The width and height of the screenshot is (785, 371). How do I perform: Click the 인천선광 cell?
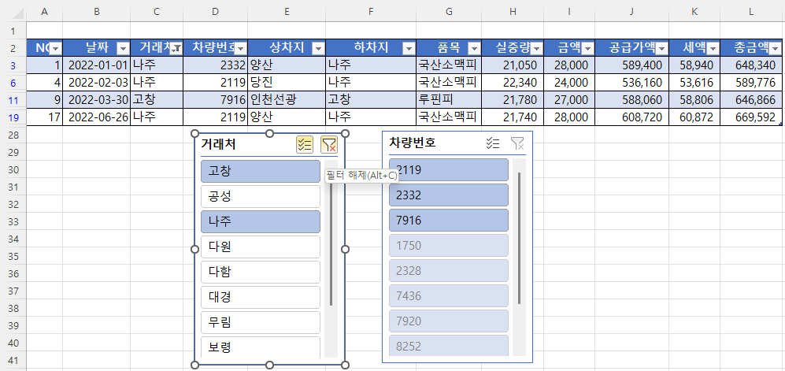coord(287,100)
